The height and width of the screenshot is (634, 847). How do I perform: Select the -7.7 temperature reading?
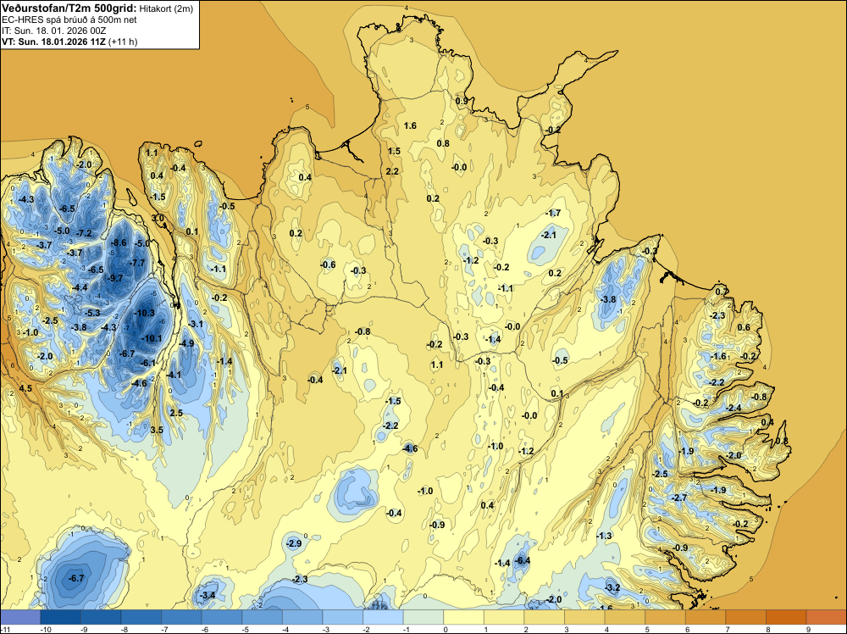(x=137, y=263)
